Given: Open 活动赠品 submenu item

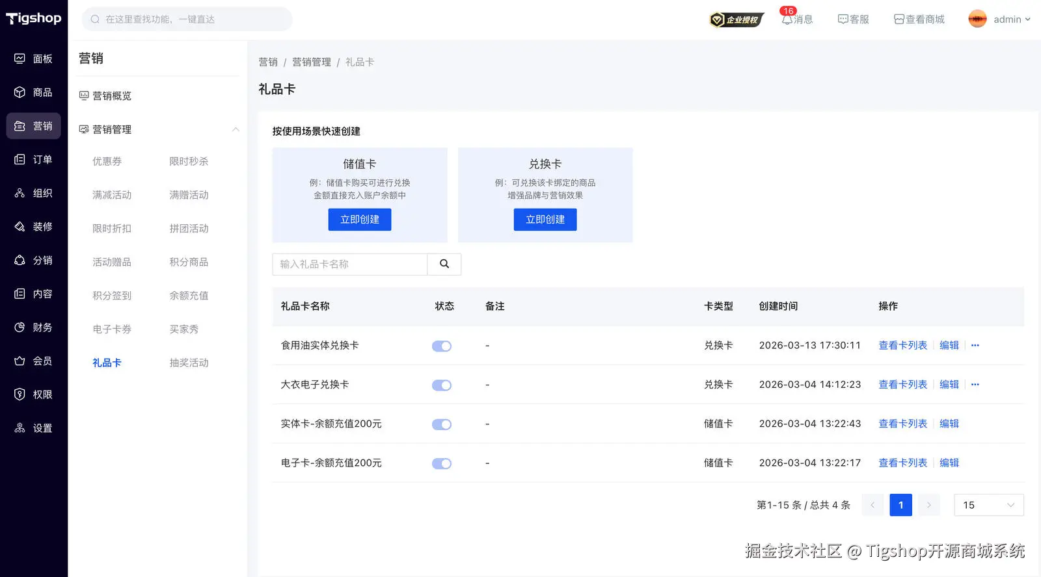Looking at the screenshot, I should pos(112,262).
